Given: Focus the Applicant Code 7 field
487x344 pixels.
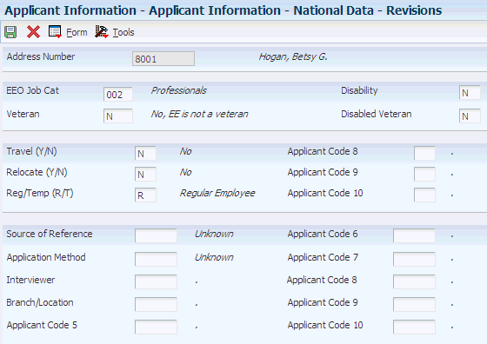Looking at the screenshot, I should pos(414,259).
